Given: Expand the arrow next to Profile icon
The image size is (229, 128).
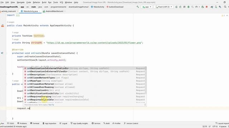Looking at the screenshot, I should coord(199,7).
